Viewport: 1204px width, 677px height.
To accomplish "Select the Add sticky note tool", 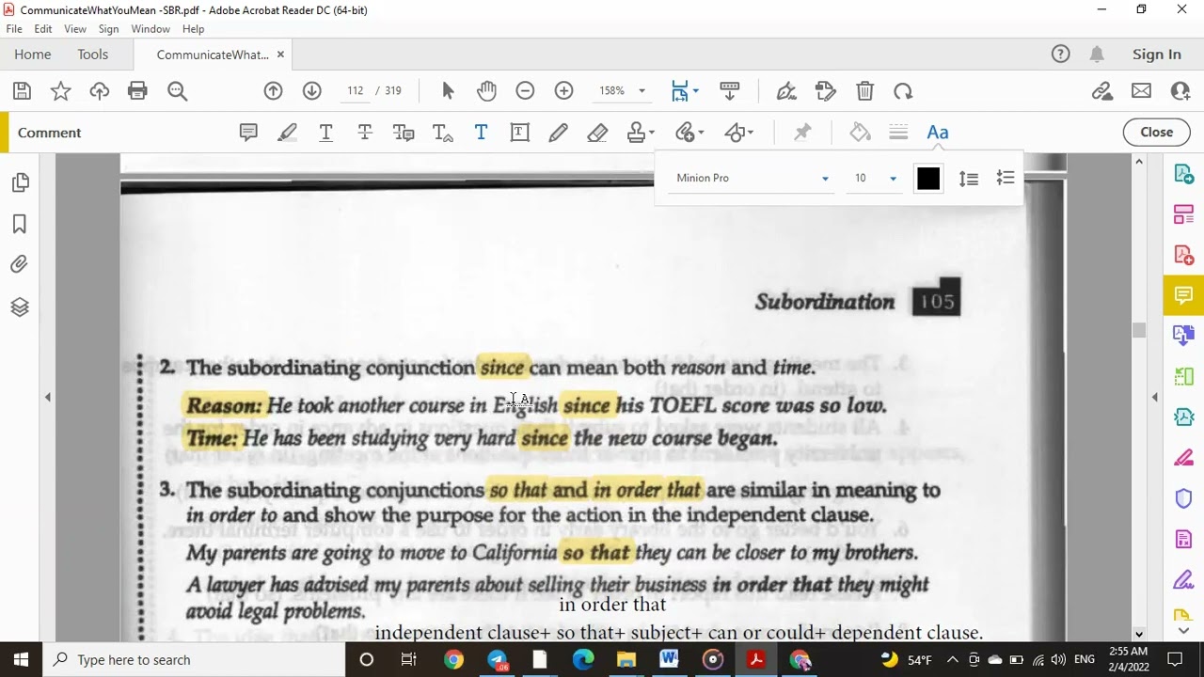I will (x=248, y=133).
